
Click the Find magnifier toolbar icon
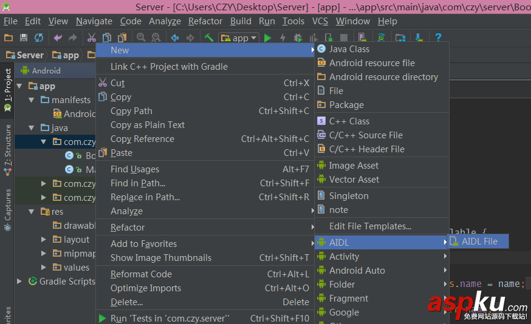coord(141,38)
